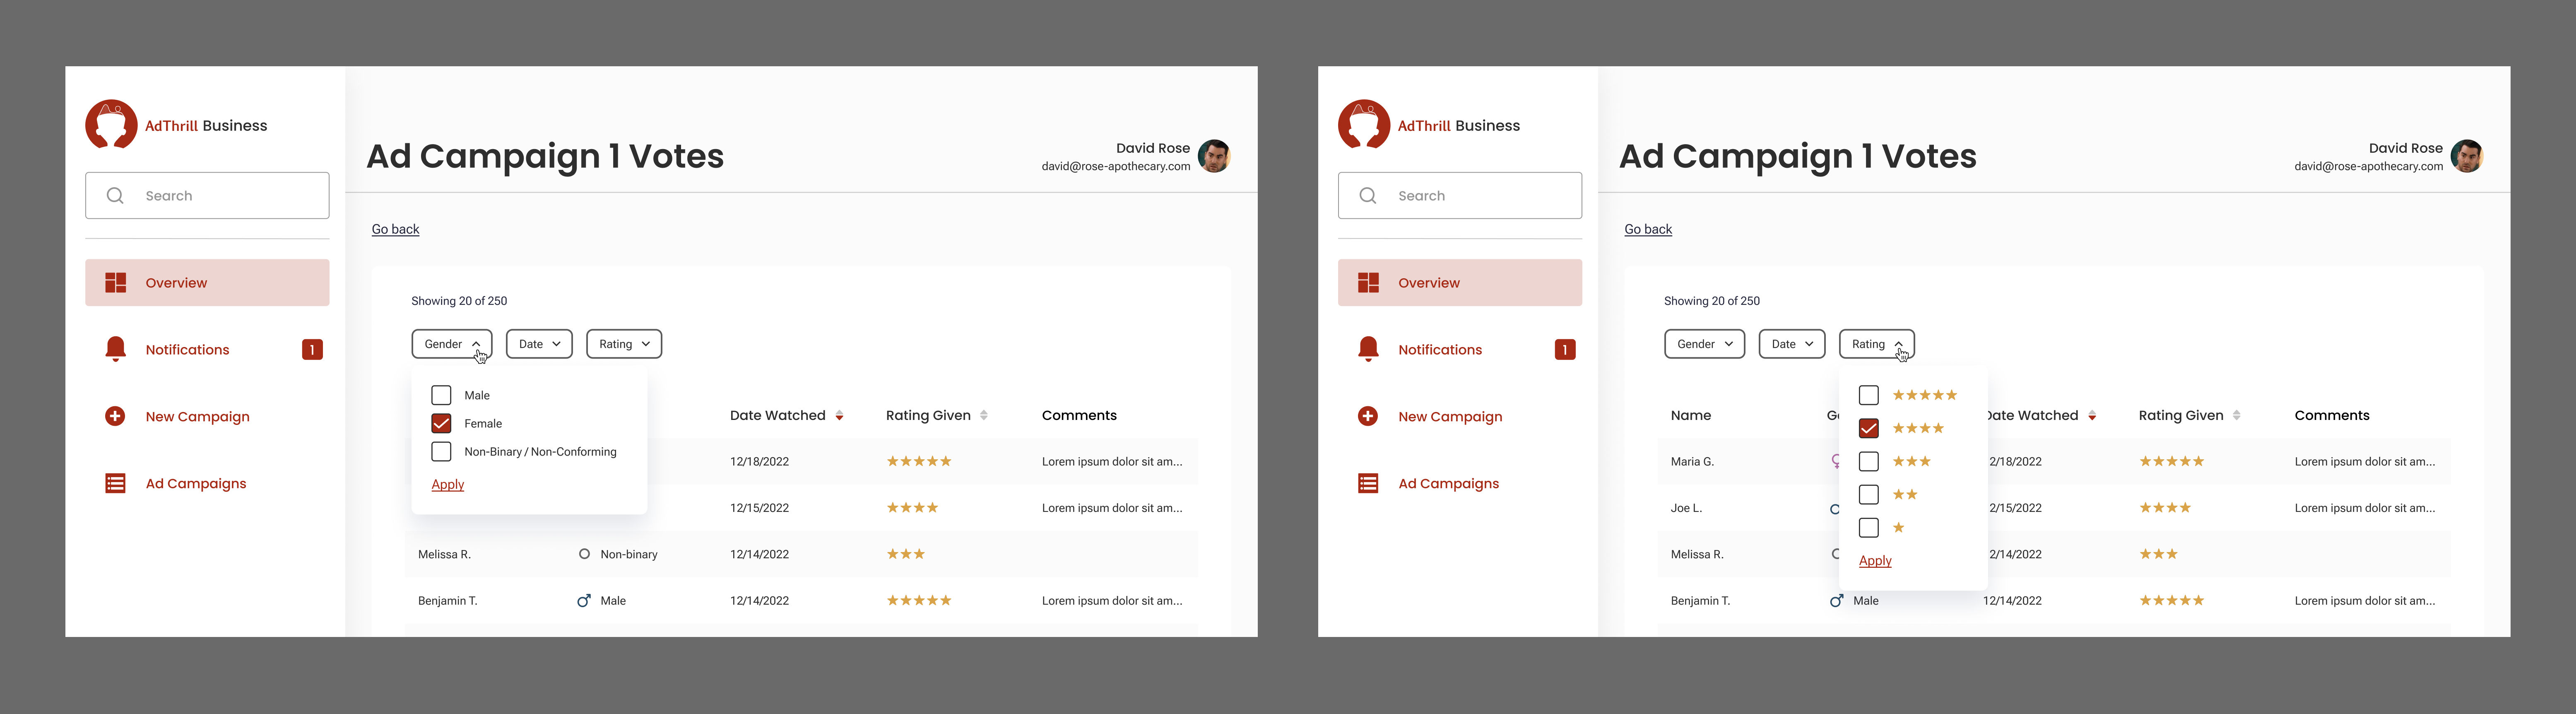
Task: Check the two-star rating filter checkbox
Action: [x=1869, y=494]
